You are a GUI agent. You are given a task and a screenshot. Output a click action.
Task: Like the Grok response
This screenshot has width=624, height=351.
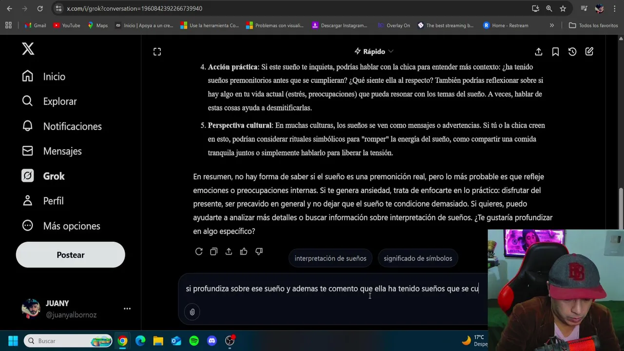244,252
